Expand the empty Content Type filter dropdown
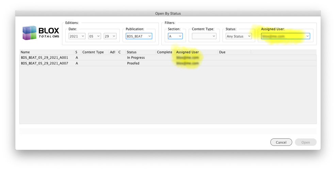336x170 pixels. tap(204, 36)
